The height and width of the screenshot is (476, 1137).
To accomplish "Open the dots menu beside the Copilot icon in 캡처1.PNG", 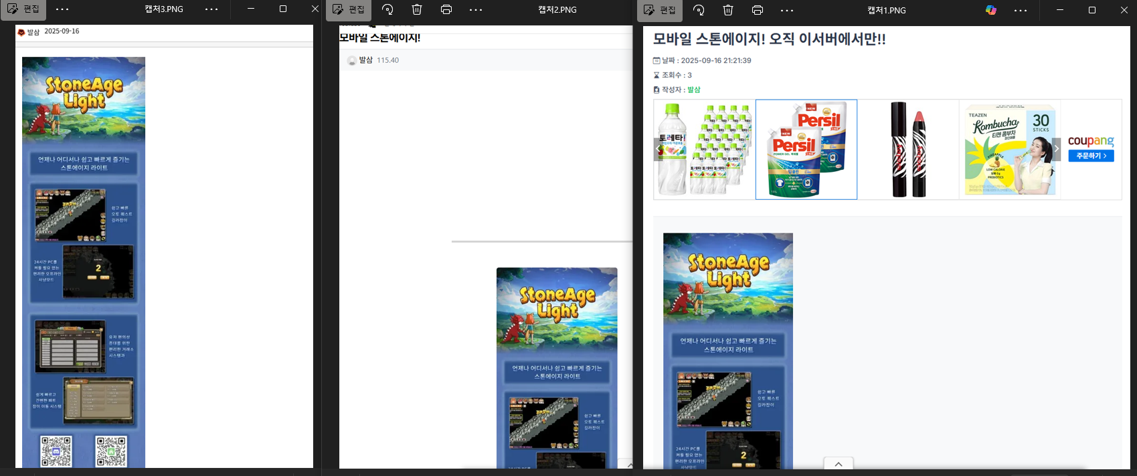I will tap(1021, 10).
